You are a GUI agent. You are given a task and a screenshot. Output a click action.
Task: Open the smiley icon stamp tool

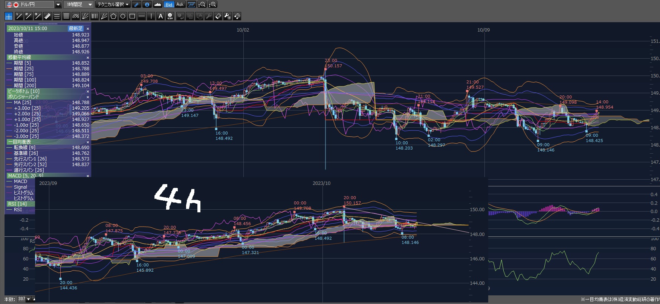click(170, 16)
